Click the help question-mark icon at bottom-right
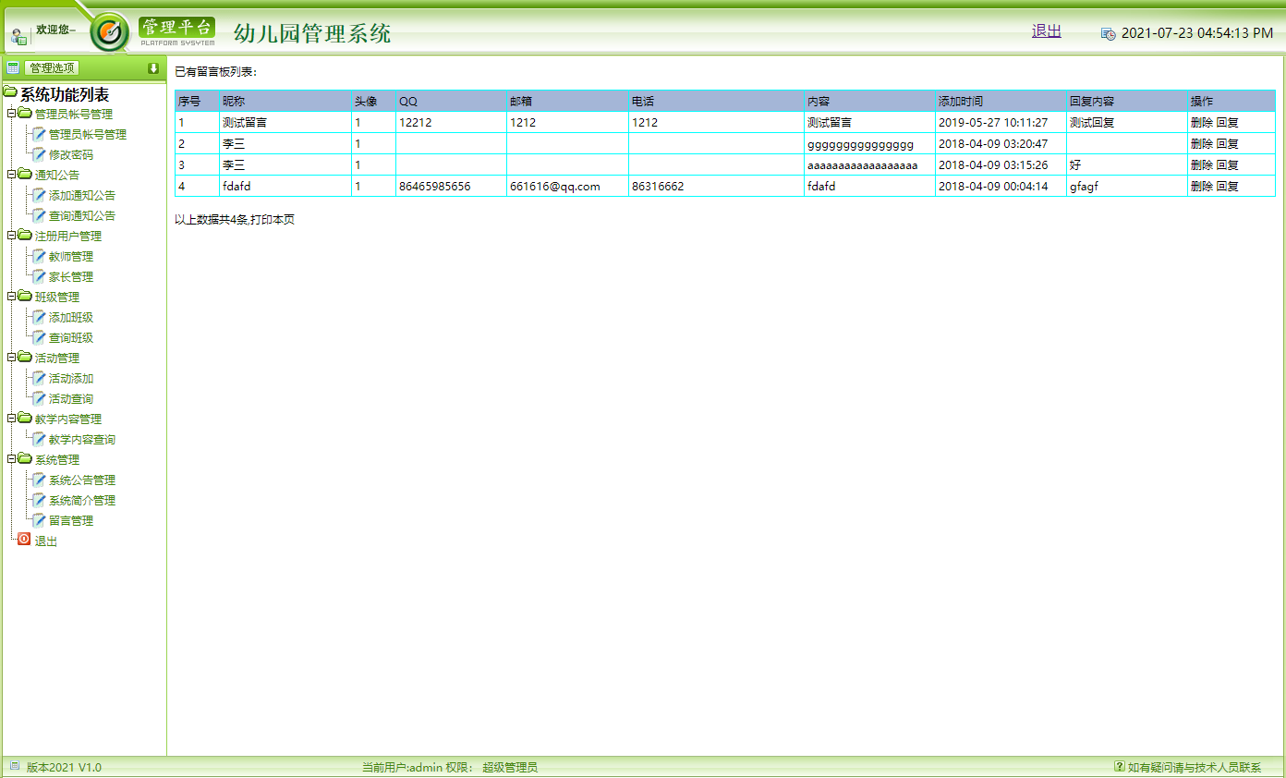 point(1118,766)
